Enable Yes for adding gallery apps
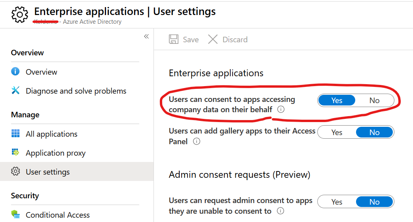Screen dimensions: 413x222 click(337, 132)
